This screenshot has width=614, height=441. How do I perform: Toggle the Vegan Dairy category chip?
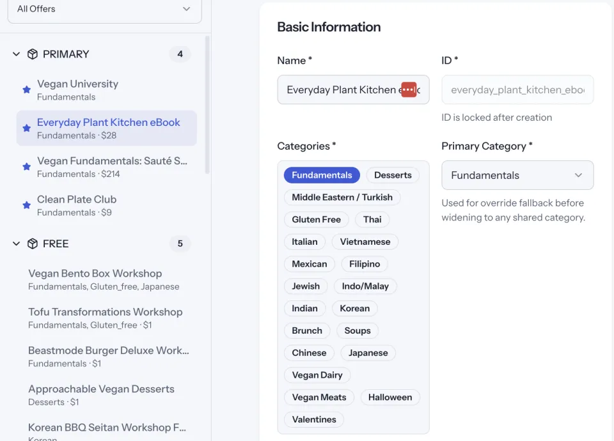317,375
